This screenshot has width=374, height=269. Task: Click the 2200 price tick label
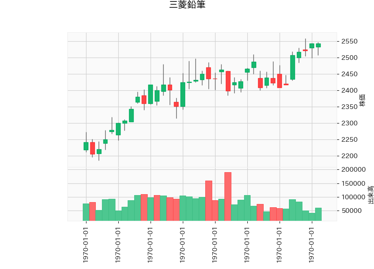coord(349,156)
